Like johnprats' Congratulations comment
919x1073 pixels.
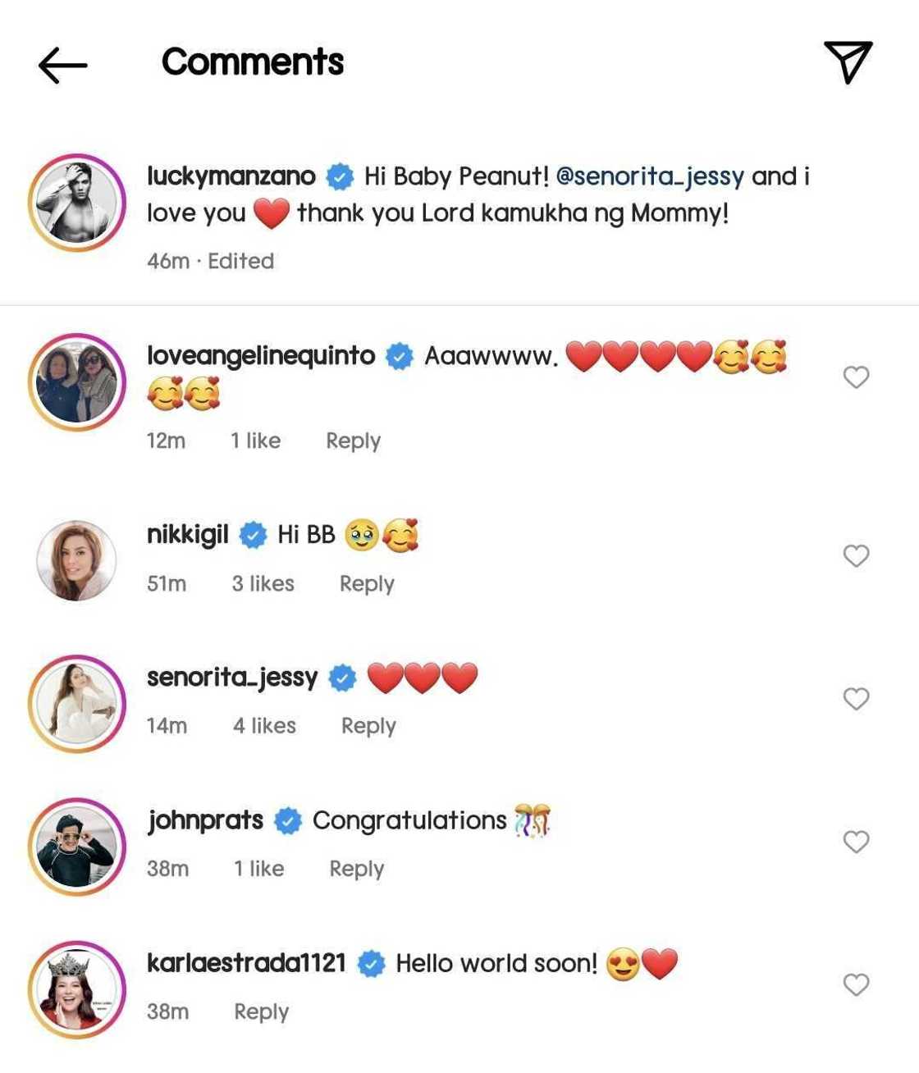pyautogui.click(x=856, y=842)
